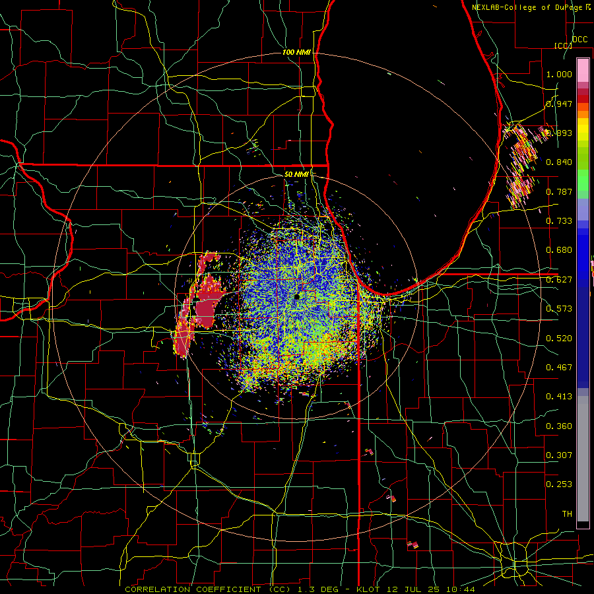Click the 0.360 scale value
Screen dimensions: 594x594
[x=559, y=426]
